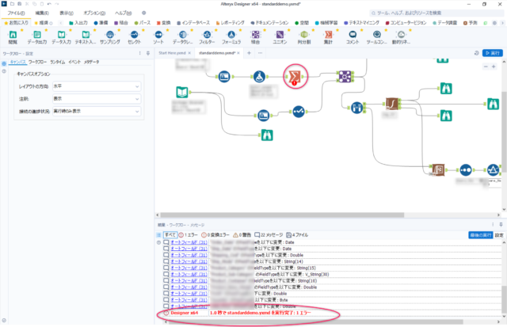Open the レイアウトの方向 dropdown

click(x=97, y=86)
